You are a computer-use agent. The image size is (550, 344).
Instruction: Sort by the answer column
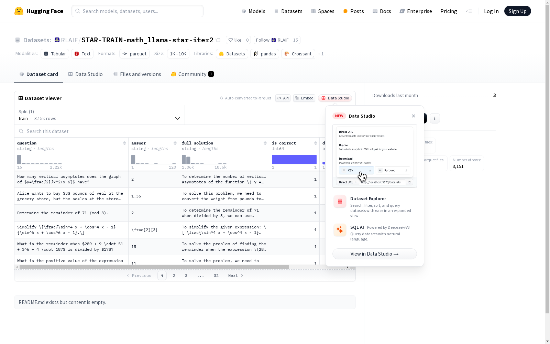coord(175,143)
